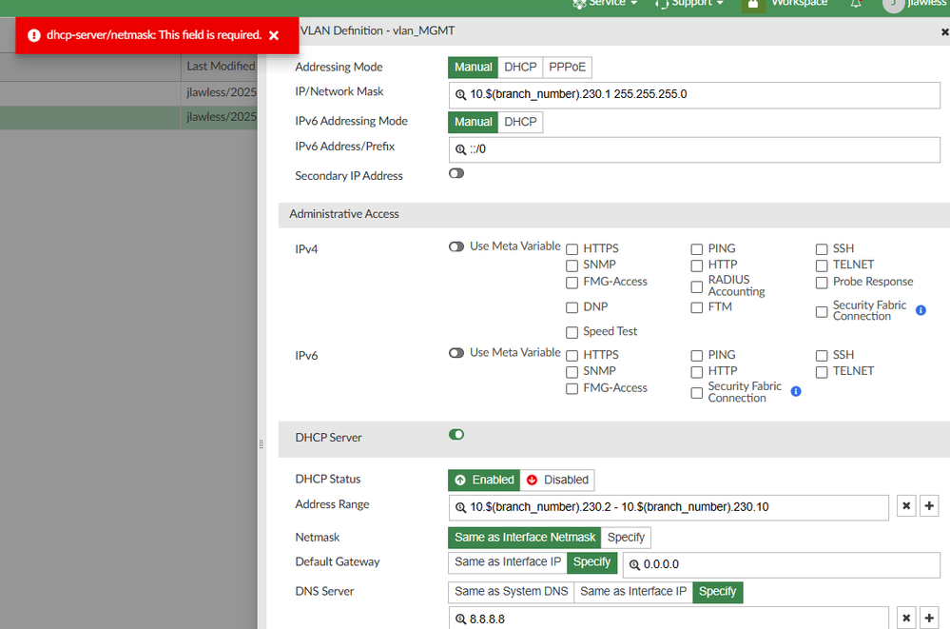Click the magnifier icon in IPv6 Address/Prefix field
950x629 pixels.
click(x=460, y=149)
